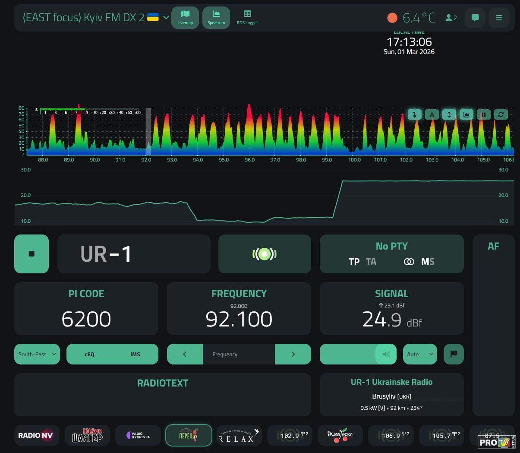
Task: Select the RELAX radio preset
Action: click(x=239, y=435)
